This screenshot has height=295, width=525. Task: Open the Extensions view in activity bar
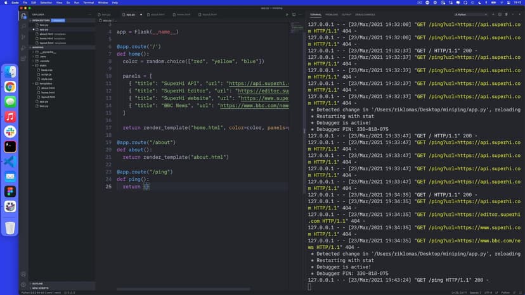23,59
